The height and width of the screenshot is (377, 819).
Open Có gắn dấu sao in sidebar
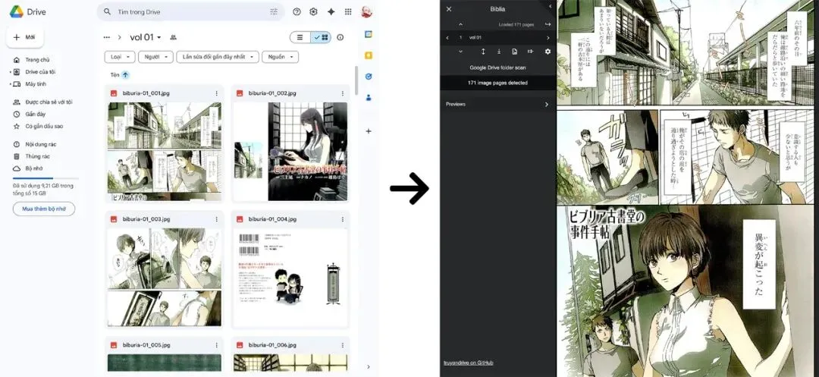(45, 126)
